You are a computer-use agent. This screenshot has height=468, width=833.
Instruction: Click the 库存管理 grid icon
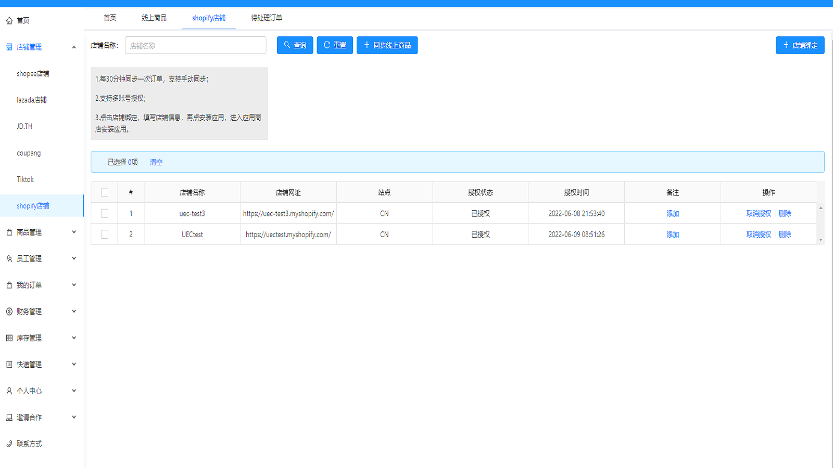9,338
